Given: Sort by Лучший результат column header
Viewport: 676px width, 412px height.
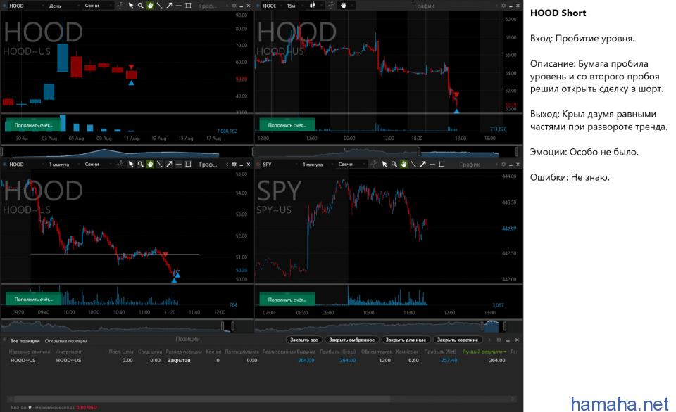Looking at the screenshot, I should pos(484,352).
